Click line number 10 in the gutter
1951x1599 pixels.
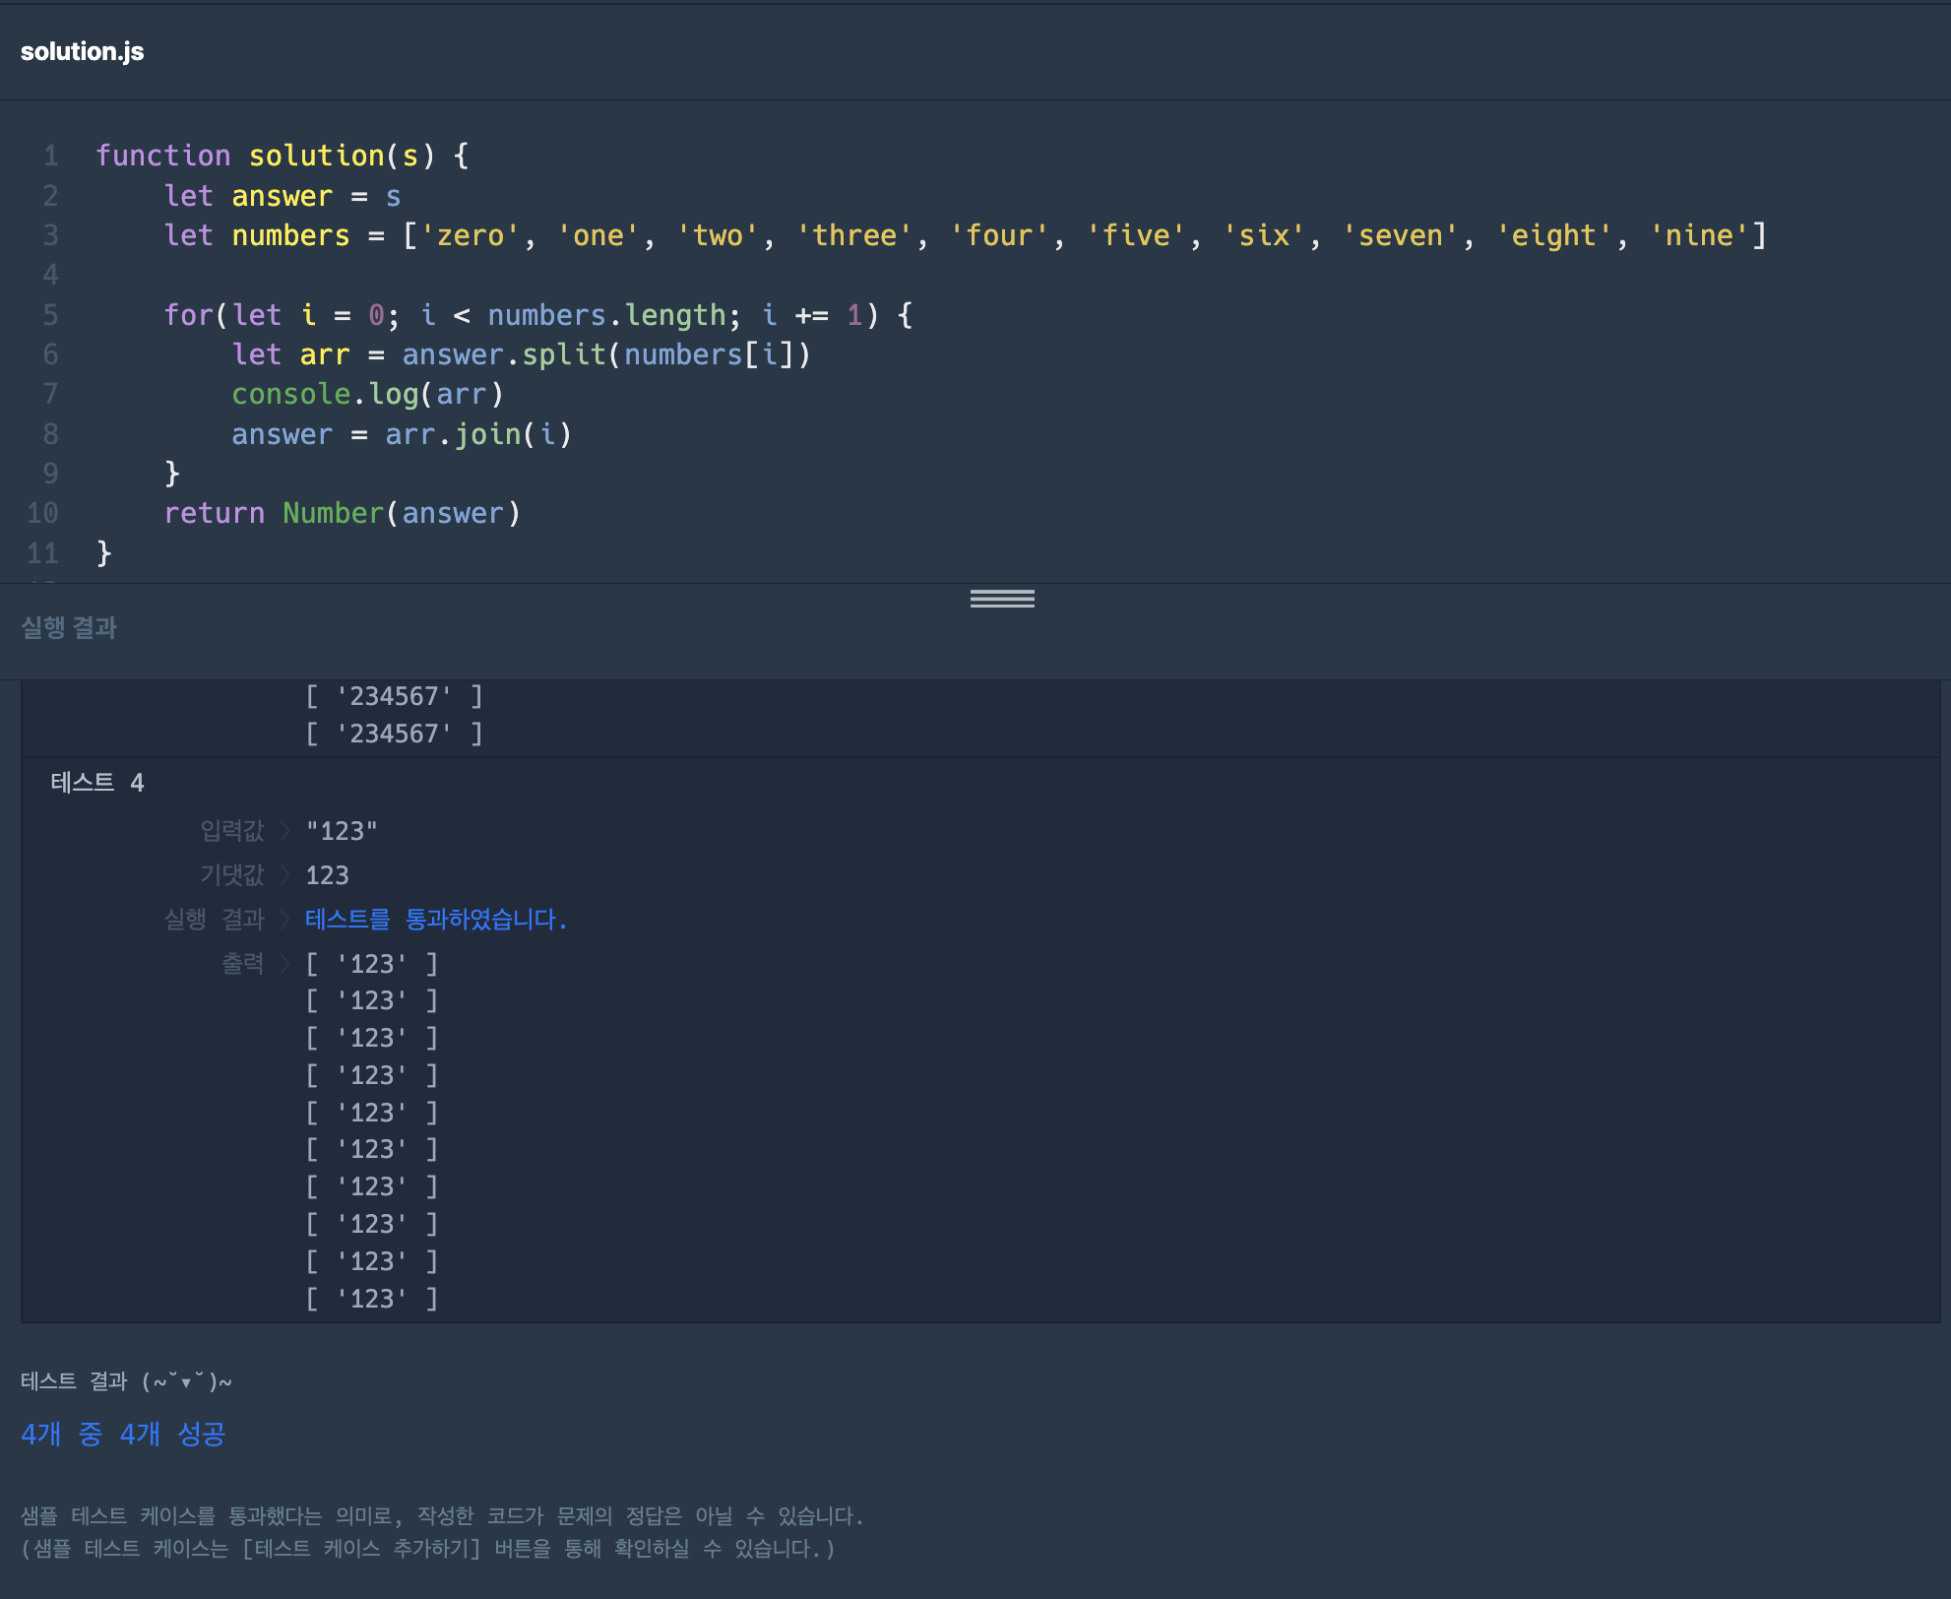pyautogui.click(x=42, y=513)
